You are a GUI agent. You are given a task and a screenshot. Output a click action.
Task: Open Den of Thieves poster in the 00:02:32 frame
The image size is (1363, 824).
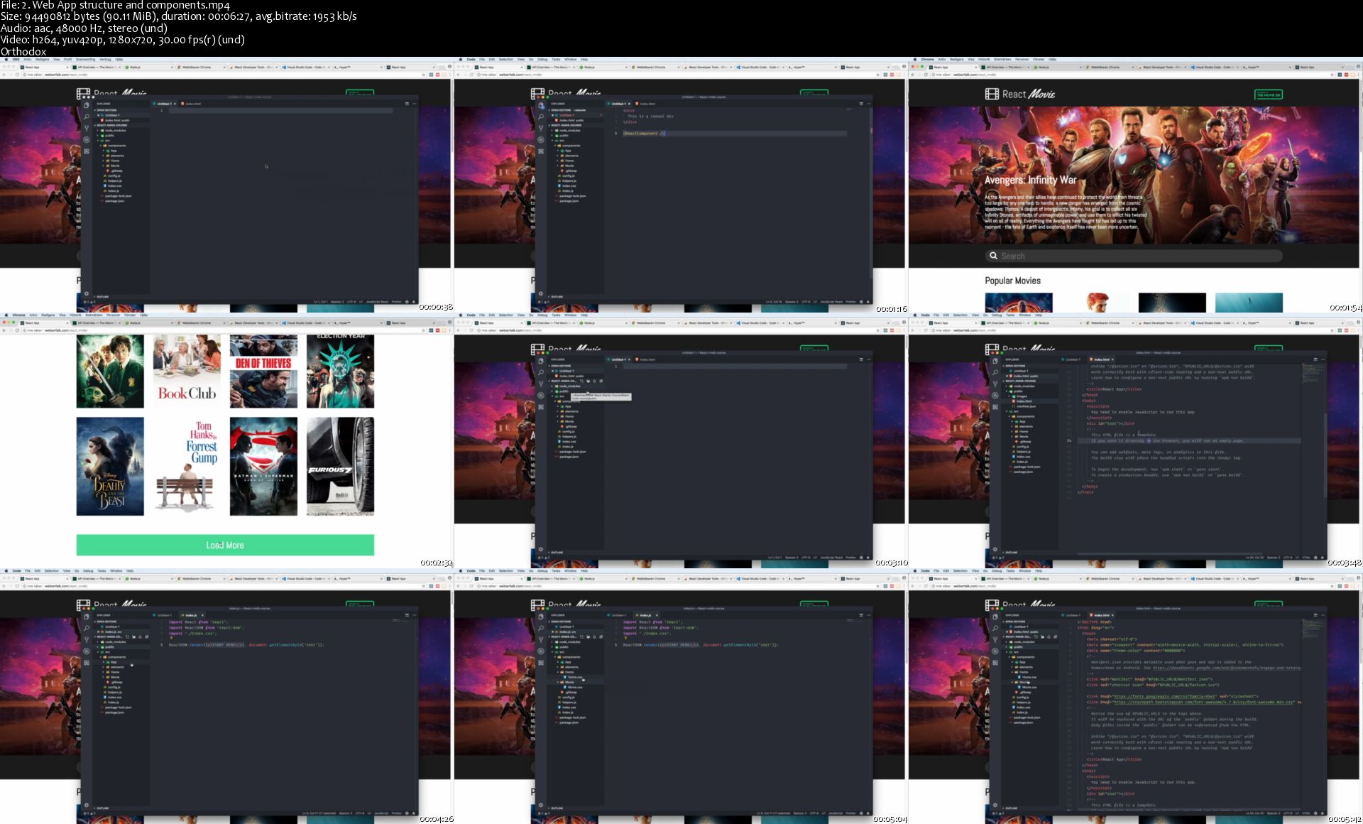click(263, 372)
